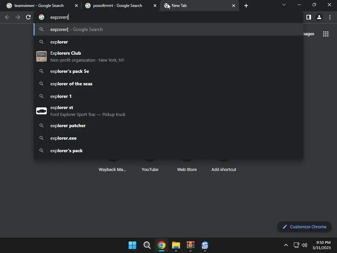This screenshot has height=253, width=337.
Task: Pick the "explorer's pack 5e" suggestion
Action: (168, 71)
